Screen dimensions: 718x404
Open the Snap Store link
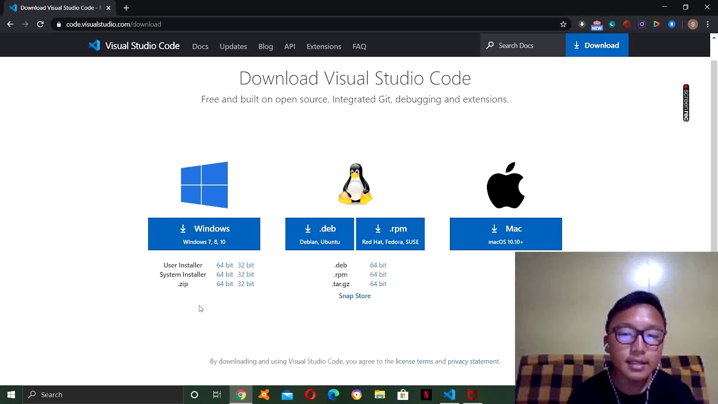(x=355, y=296)
